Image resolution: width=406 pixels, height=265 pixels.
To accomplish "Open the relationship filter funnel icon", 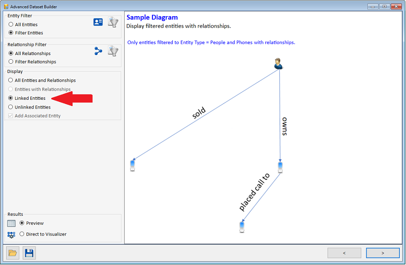I will tap(113, 51).
